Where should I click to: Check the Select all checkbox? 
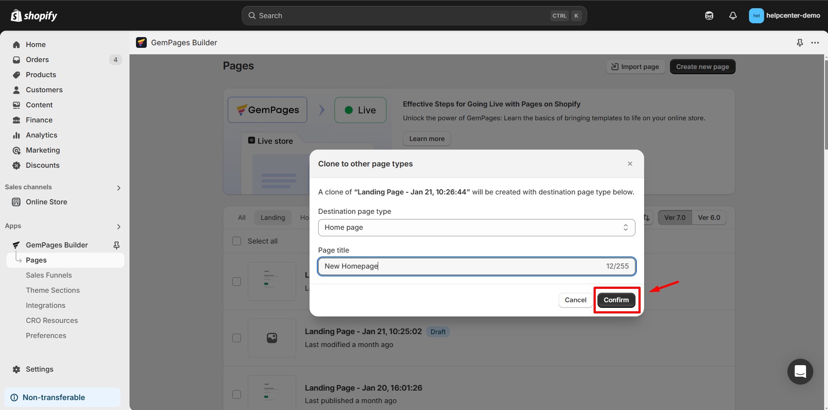click(237, 241)
